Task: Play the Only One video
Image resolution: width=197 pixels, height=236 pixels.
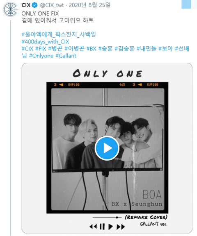Action: 107,148
